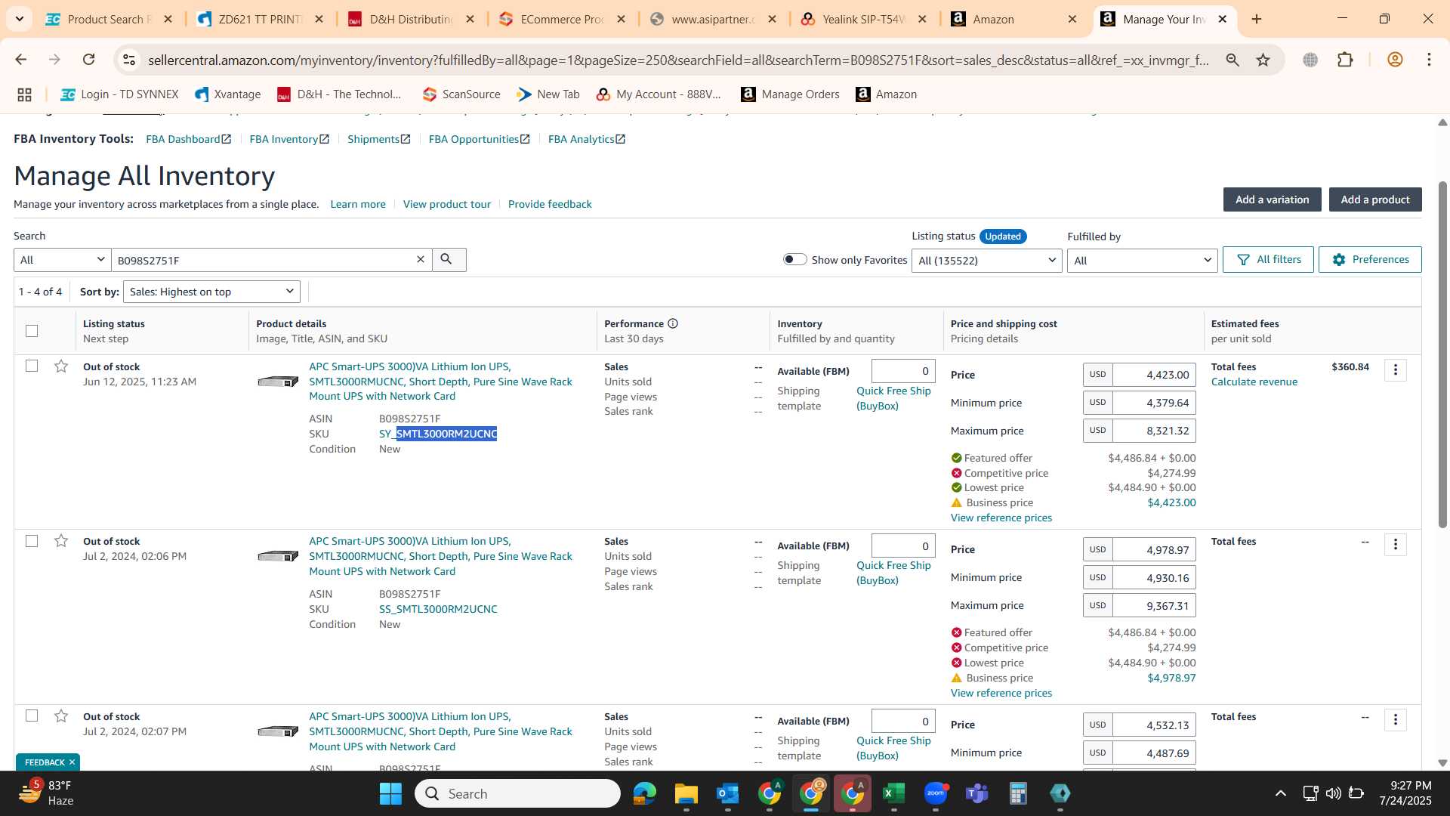This screenshot has width=1450, height=816.
Task: Close the FEEDBACK tab with its X
Action: [72, 762]
